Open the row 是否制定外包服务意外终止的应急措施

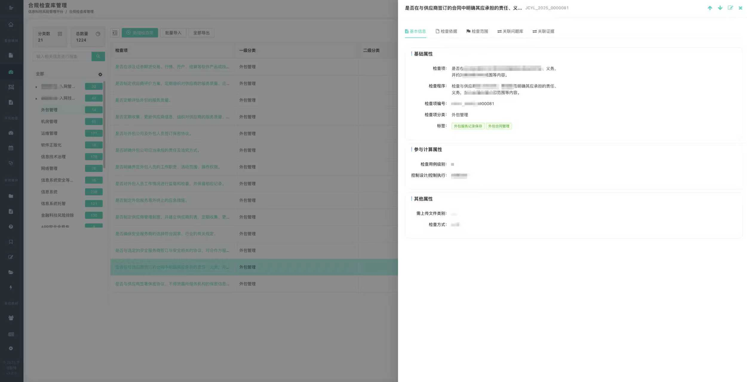254,201
